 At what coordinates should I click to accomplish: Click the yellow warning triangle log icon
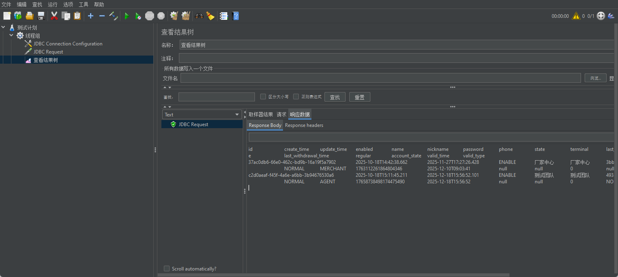coord(576,16)
